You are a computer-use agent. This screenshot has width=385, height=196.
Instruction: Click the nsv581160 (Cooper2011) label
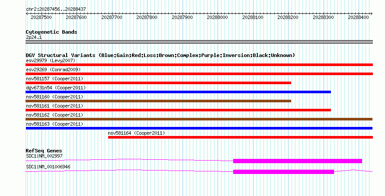coord(55,97)
